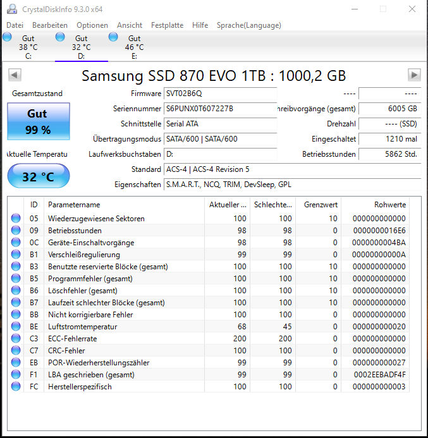This screenshot has width=428, height=438.
Task: Click the ID column header
Action: tap(34, 205)
